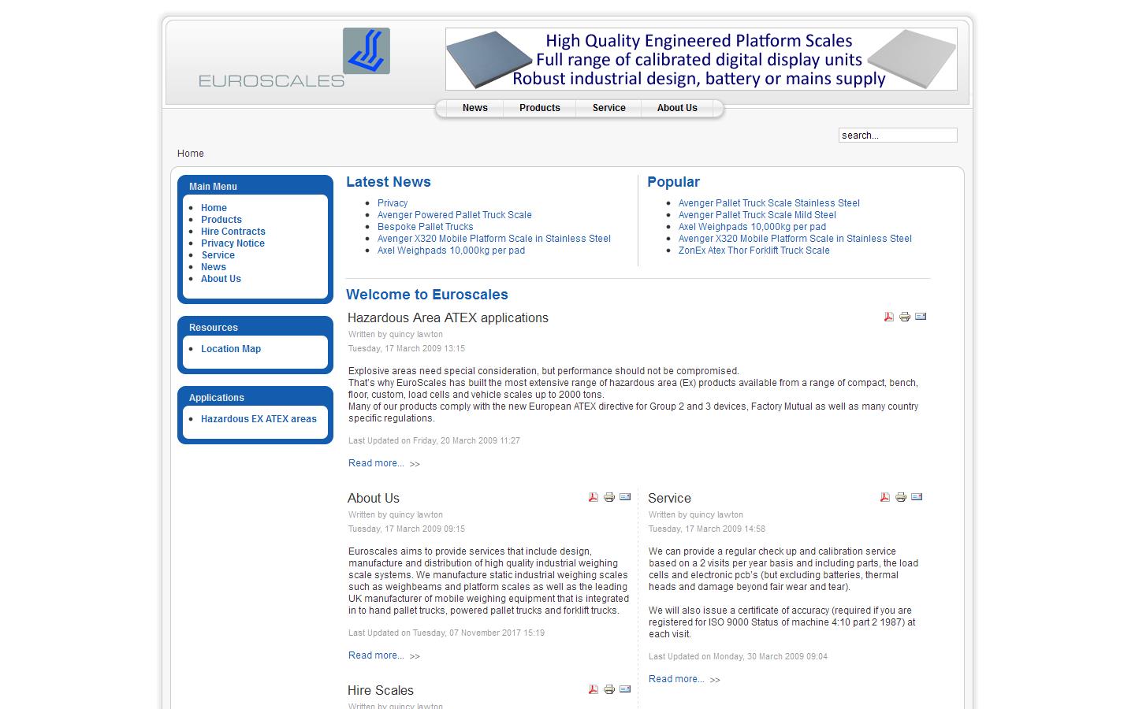Open Avenger Pallet Truck Scale Stainless Steel link
Screen dimensions: 1135x709
(x=768, y=202)
